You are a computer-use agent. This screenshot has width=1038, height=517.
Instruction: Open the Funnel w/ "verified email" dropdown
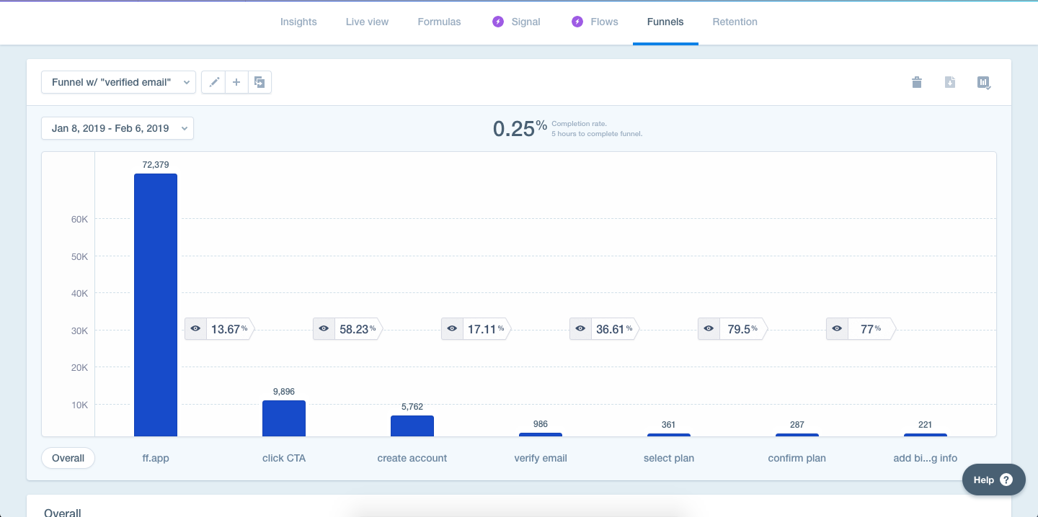(x=119, y=83)
